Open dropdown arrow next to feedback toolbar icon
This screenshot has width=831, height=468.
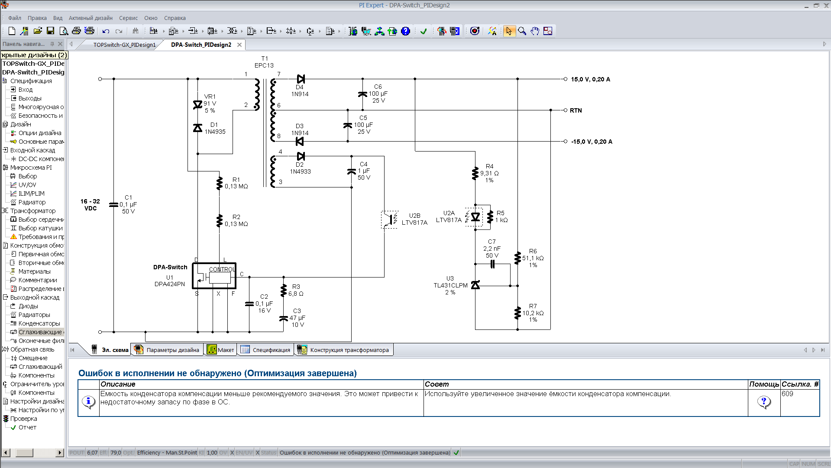click(x=300, y=31)
